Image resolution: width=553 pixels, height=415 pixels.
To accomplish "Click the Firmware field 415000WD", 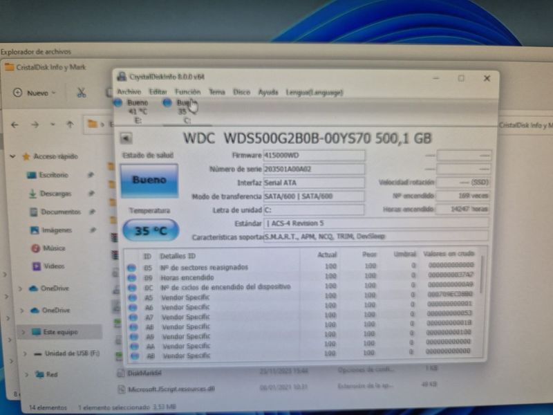I will click(x=315, y=155).
